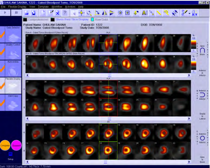Open the Autocardiac workflow step
This screenshot has width=210, height=168.
(13, 69)
